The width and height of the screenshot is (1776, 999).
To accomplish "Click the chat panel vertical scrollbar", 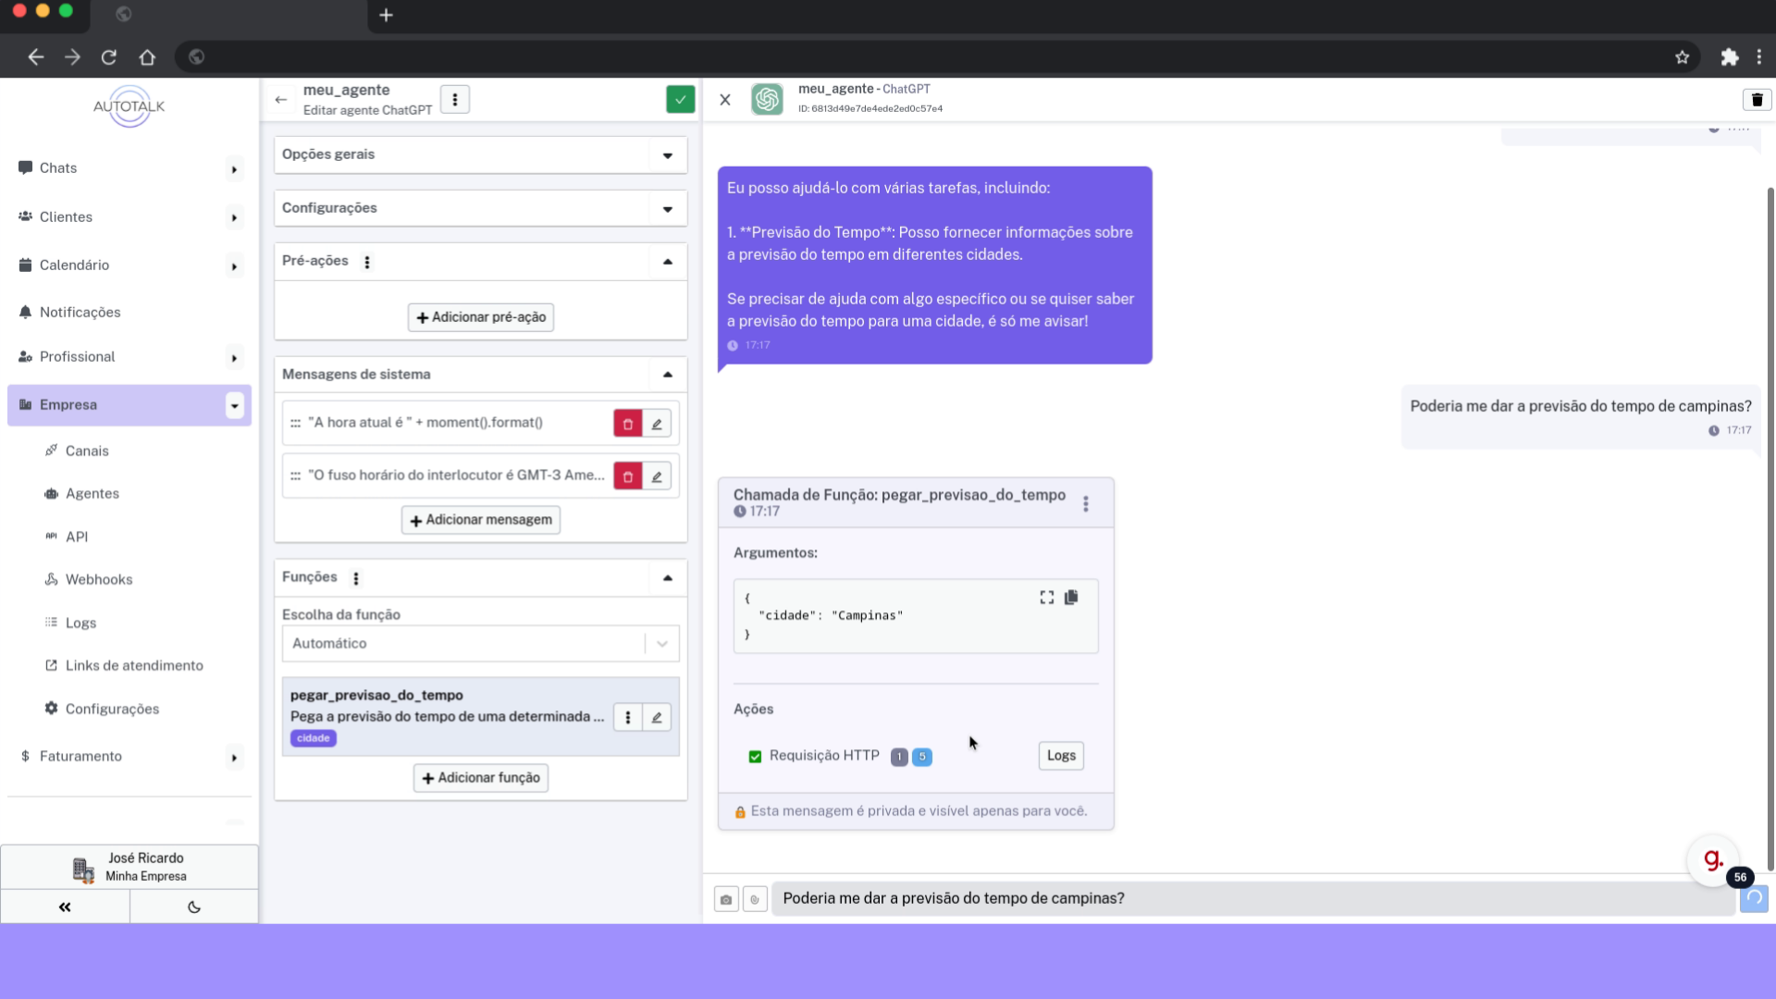I will tap(1770, 527).
